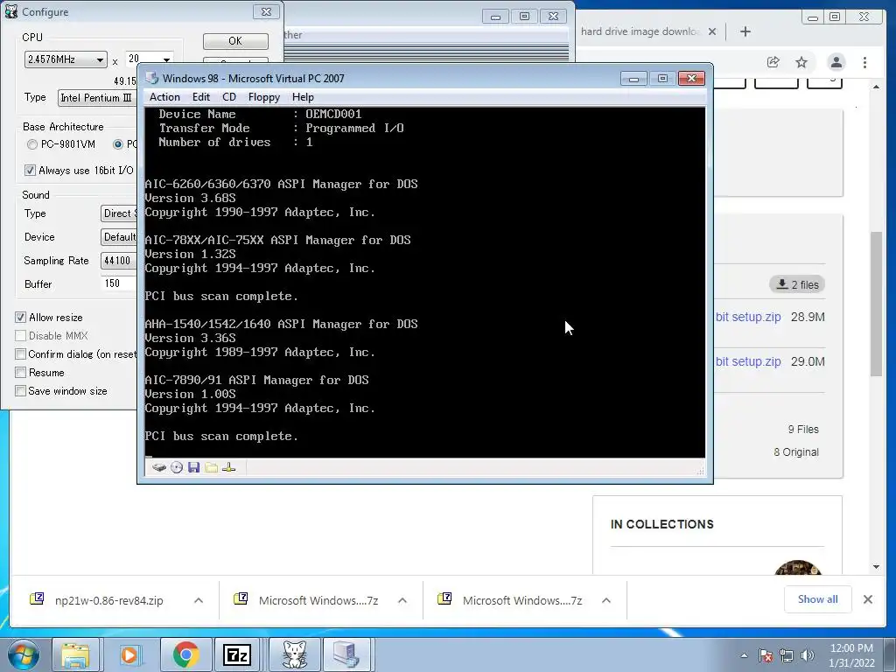Open the 28.9M bit setup.zip link

[x=748, y=317]
